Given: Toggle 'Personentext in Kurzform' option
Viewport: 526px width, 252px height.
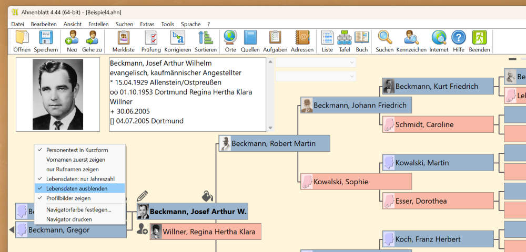Looking at the screenshot, I should (x=77, y=150).
